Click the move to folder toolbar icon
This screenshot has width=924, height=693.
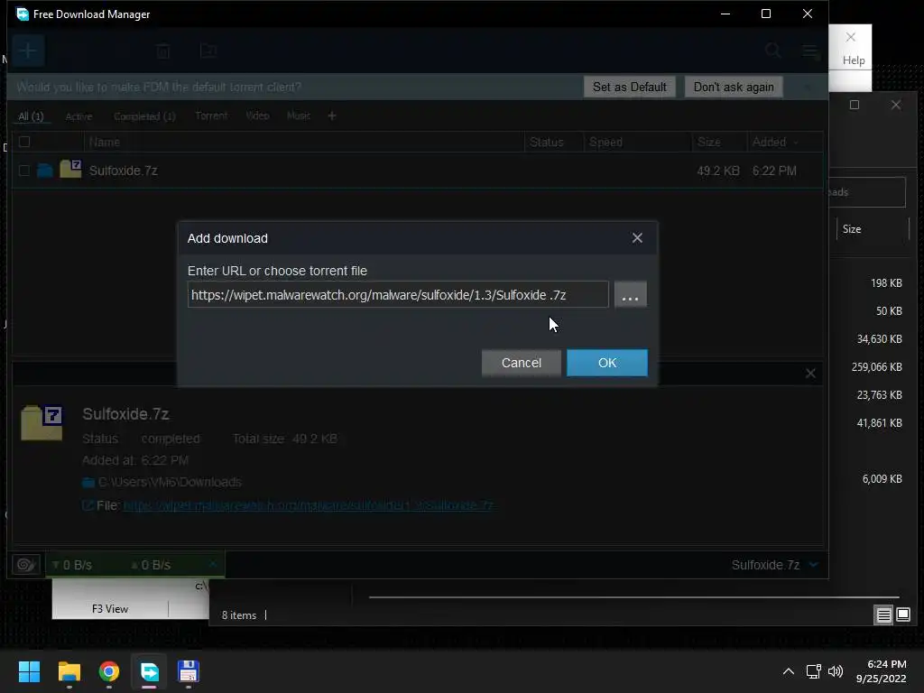208,51
